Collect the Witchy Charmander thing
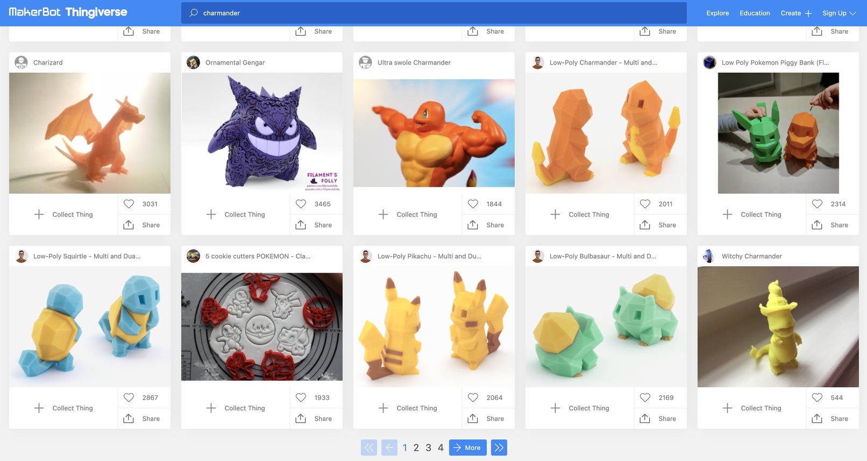 (x=752, y=408)
